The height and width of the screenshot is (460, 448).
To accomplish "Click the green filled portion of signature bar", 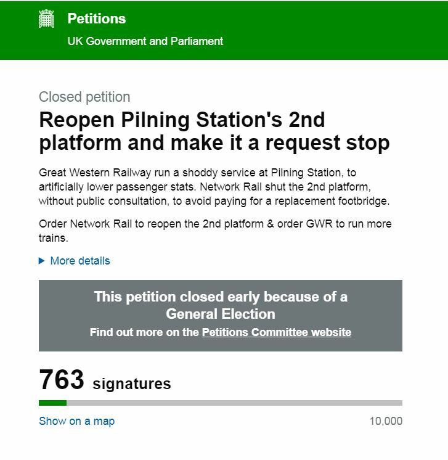I will pos(52,403).
